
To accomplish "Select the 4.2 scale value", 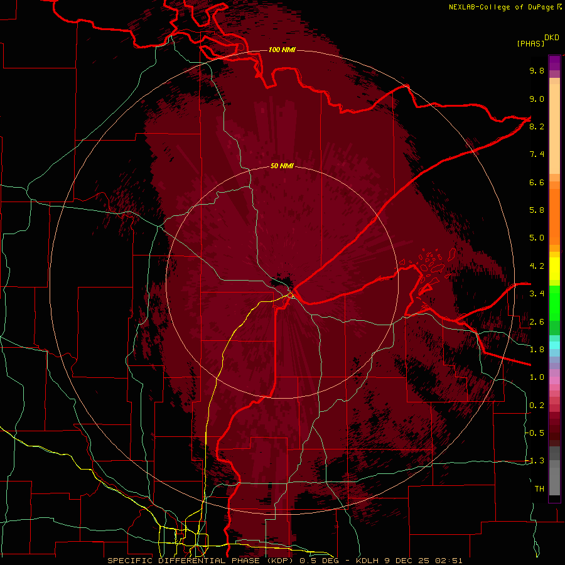I will click(x=537, y=266).
